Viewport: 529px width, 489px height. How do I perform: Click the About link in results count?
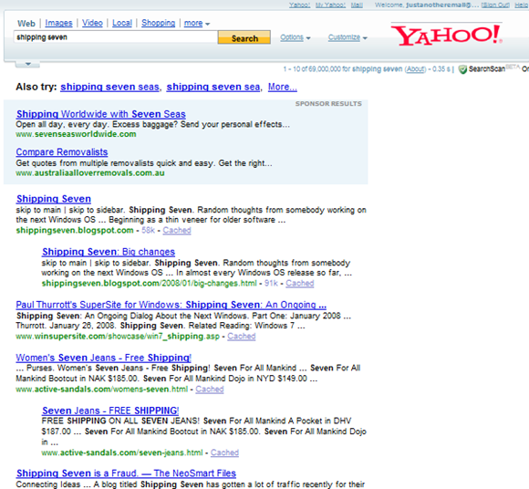(x=415, y=69)
